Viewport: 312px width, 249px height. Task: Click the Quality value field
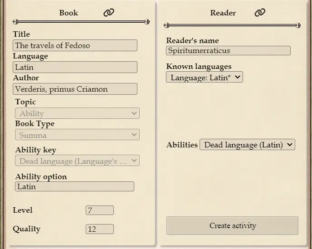pos(99,229)
